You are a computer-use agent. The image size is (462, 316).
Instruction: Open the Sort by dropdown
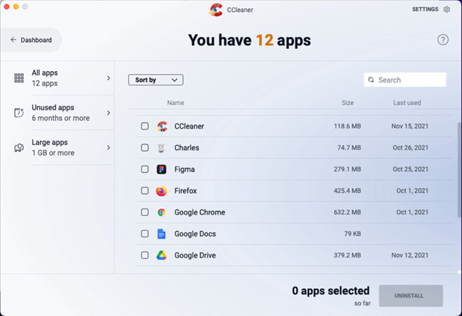coord(155,80)
